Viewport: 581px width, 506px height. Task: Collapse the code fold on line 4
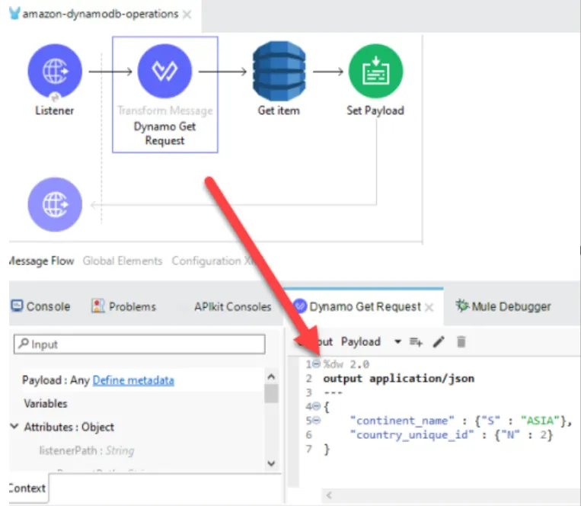tap(316, 406)
